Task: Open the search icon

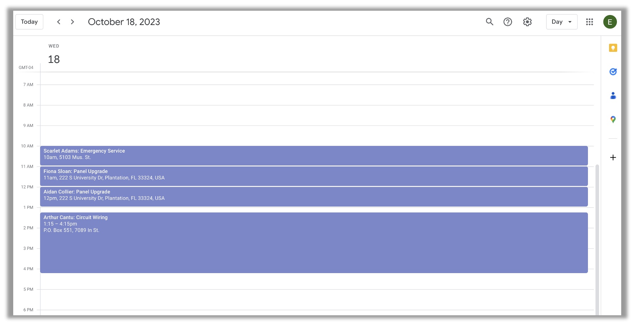Action: [x=489, y=22]
